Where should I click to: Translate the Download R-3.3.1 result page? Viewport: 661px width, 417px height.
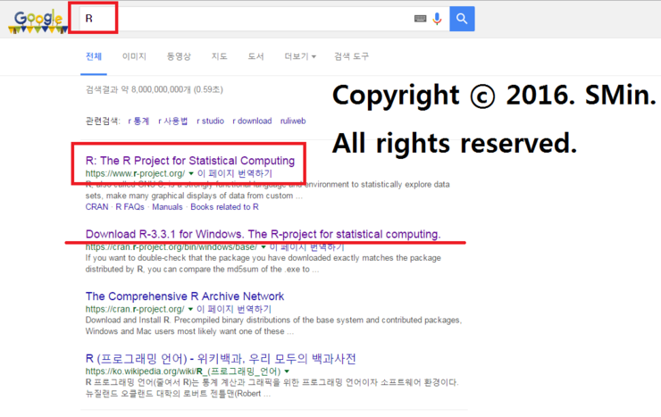pos(307,246)
